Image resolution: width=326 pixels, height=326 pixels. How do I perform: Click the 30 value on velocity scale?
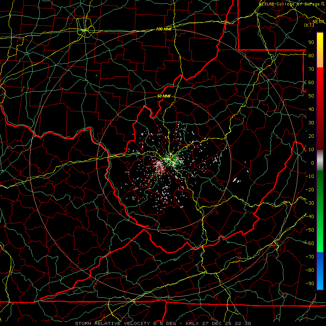pyautogui.click(x=311, y=123)
